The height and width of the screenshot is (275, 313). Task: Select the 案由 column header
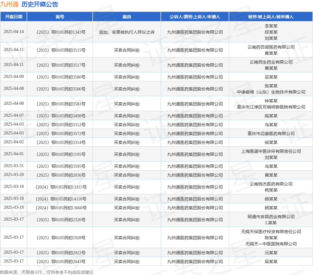[127, 17]
